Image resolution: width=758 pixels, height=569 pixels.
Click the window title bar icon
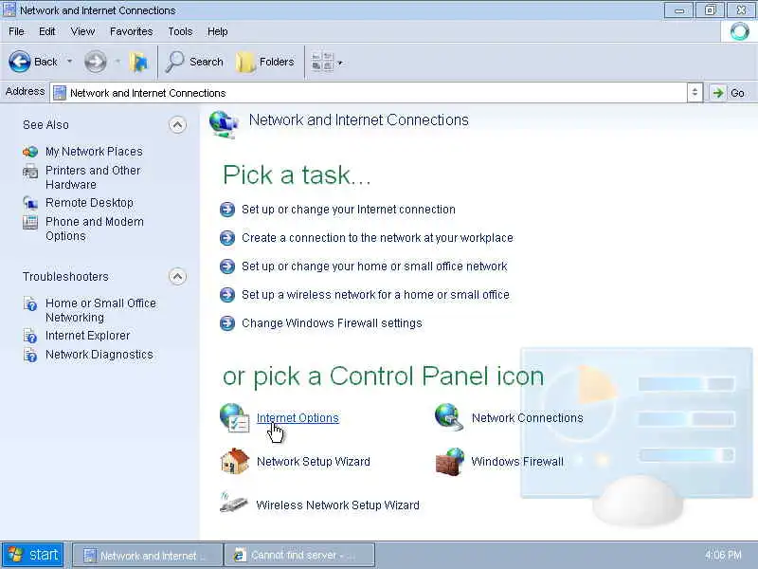pos(9,10)
